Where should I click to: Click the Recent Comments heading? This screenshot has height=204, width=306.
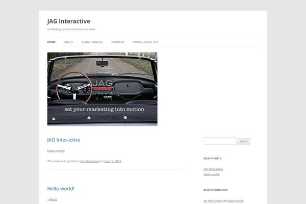(215, 190)
